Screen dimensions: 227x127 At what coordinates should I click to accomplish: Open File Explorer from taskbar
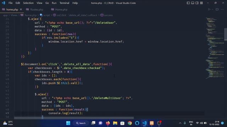(115, 123)
